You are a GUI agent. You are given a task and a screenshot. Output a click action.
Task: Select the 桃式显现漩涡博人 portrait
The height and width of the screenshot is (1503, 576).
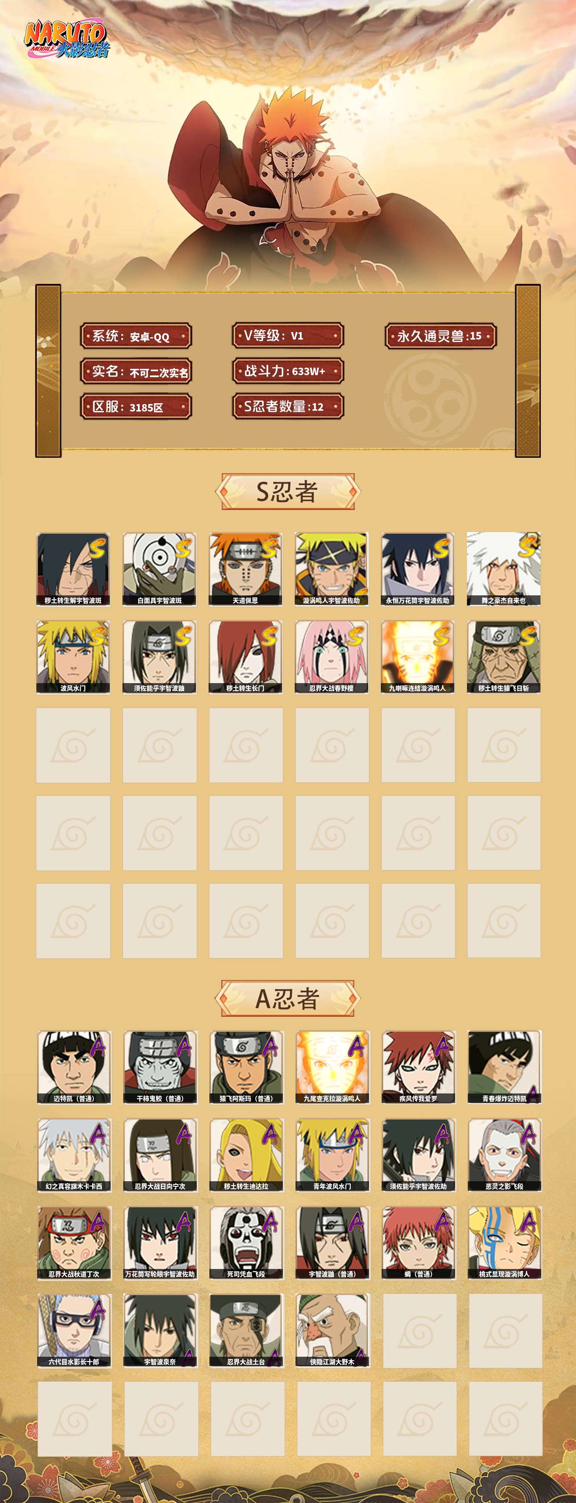[x=505, y=1243]
